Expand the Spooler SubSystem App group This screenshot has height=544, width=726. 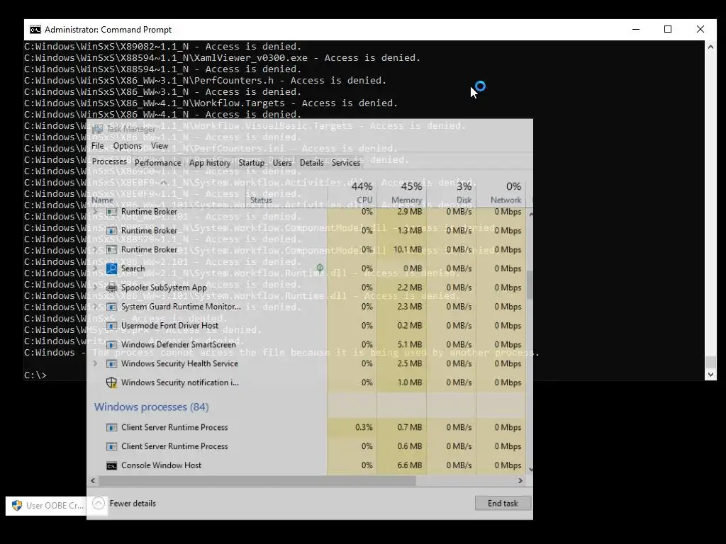(96, 288)
